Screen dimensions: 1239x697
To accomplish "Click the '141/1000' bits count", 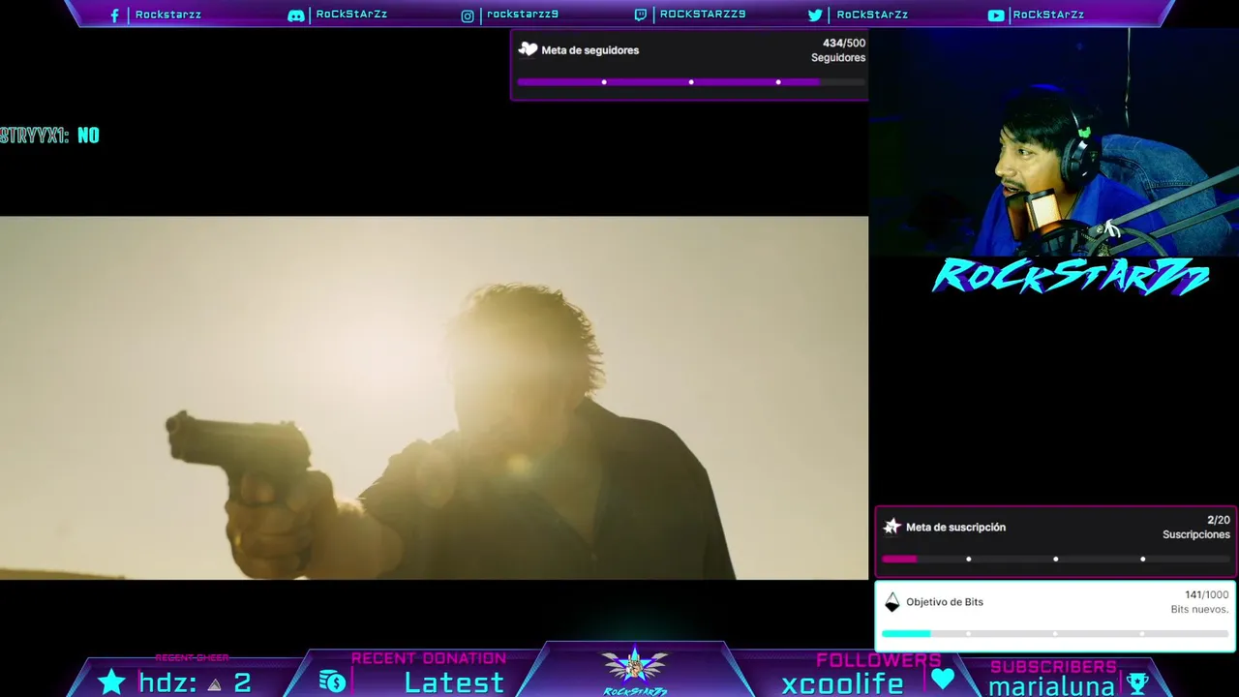I will [x=1207, y=594].
